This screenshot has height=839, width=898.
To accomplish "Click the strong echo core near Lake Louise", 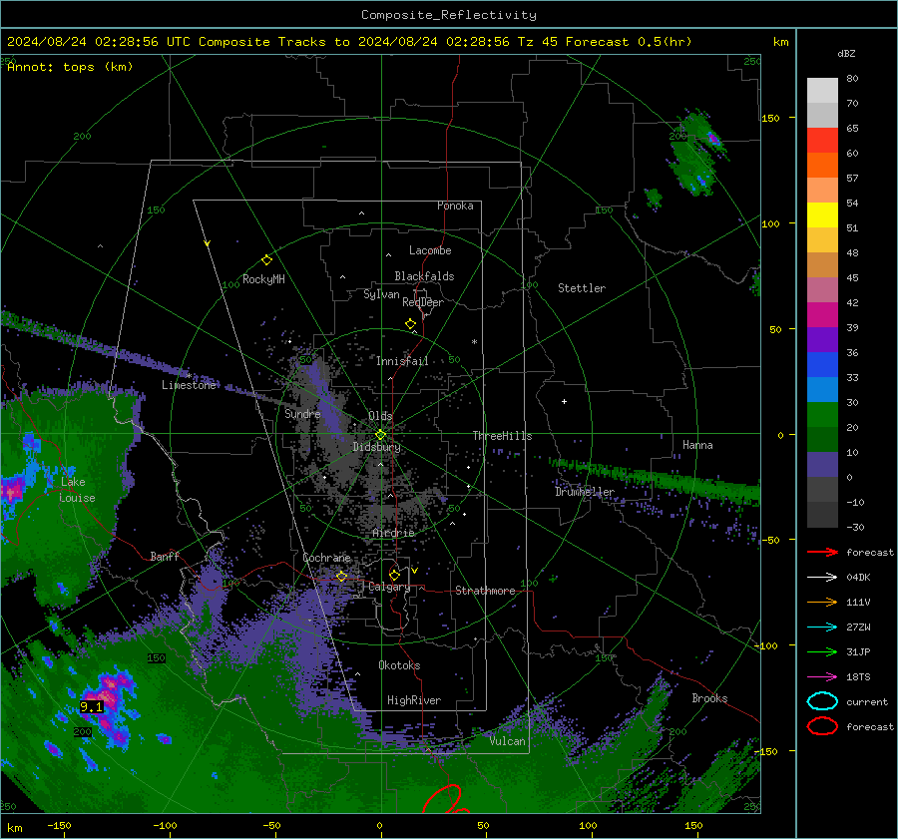I will (11, 491).
